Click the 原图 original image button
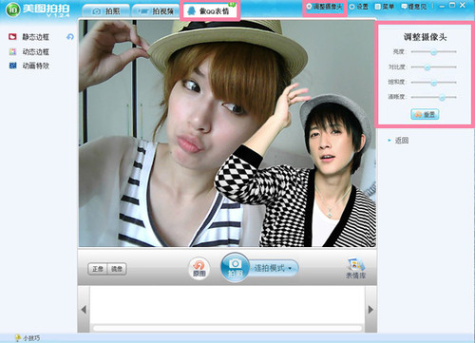The height and width of the screenshot is (343, 475). pyautogui.click(x=199, y=269)
